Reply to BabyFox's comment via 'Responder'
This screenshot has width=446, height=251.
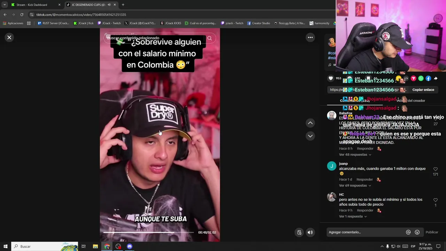tap(365, 149)
